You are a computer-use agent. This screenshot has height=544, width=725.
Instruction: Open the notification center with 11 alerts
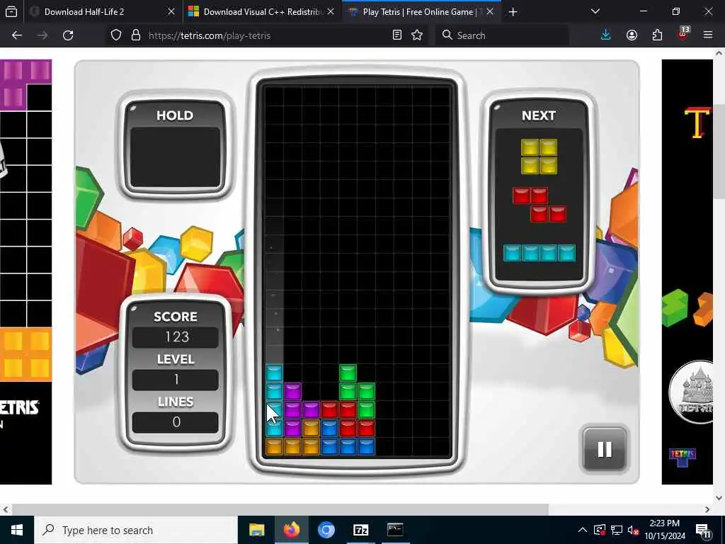703,530
